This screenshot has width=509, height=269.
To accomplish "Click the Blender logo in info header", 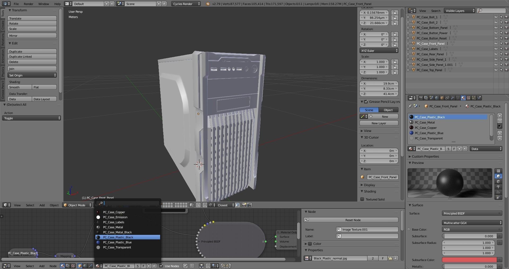I will point(208,4).
